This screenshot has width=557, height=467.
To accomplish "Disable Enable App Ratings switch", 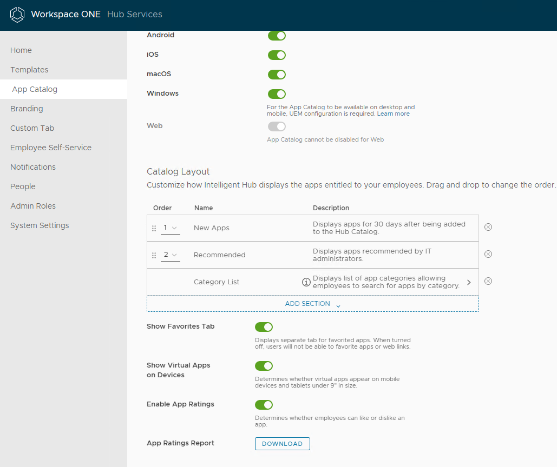I will [264, 405].
